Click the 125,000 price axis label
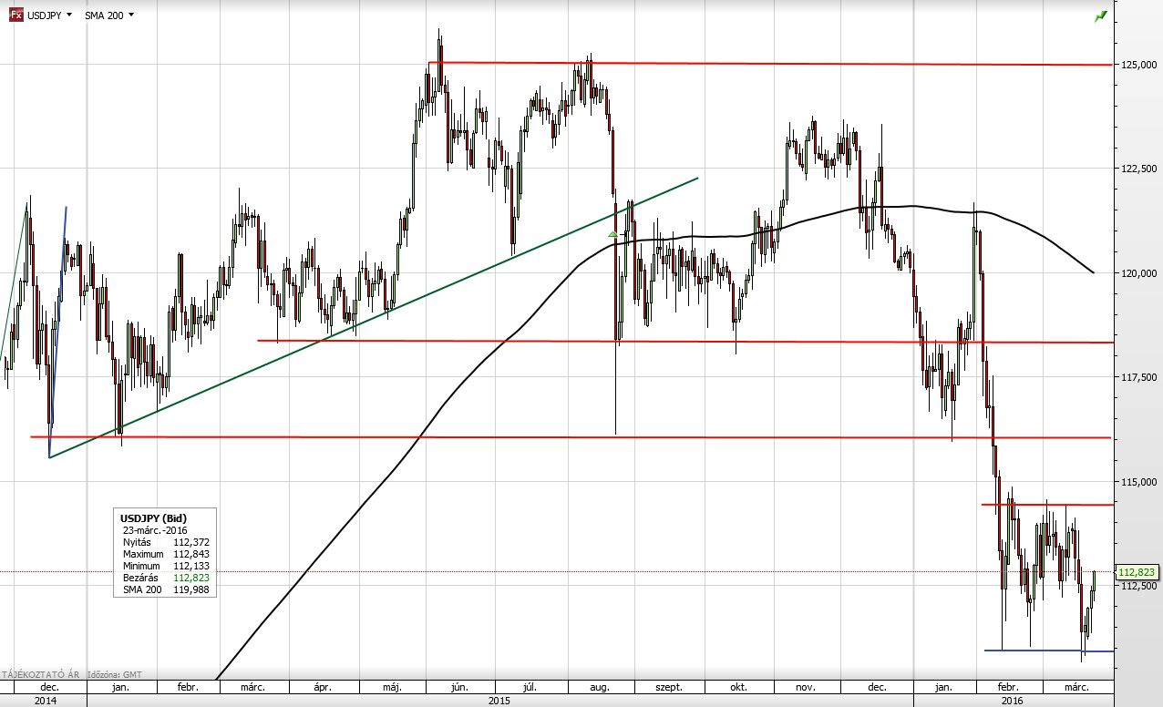The height and width of the screenshot is (707, 1163). pyautogui.click(x=1140, y=65)
